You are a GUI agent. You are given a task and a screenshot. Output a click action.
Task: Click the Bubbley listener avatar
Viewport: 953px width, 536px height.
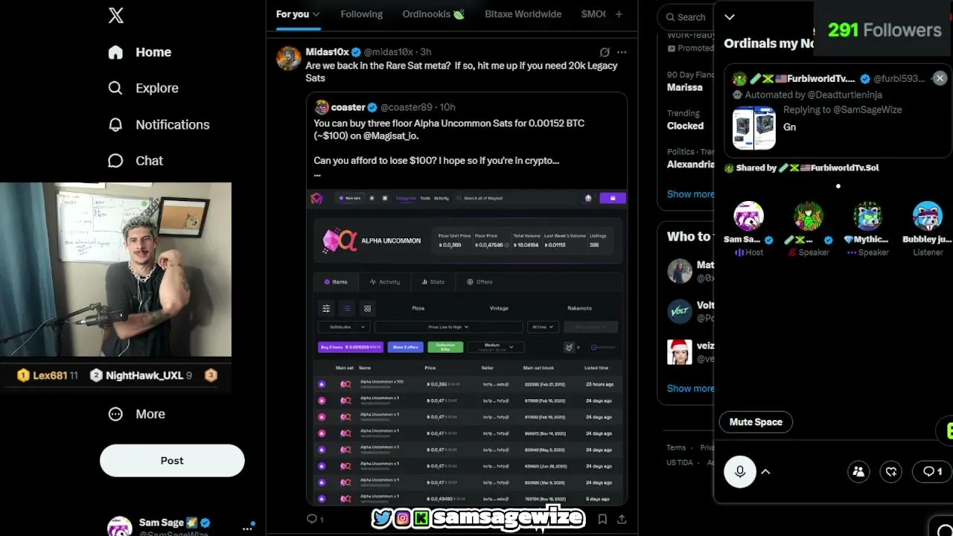click(x=928, y=217)
